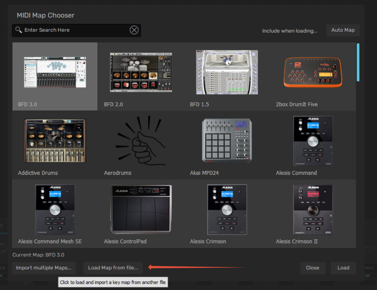Select the Alesis Crimson module image

(227, 209)
